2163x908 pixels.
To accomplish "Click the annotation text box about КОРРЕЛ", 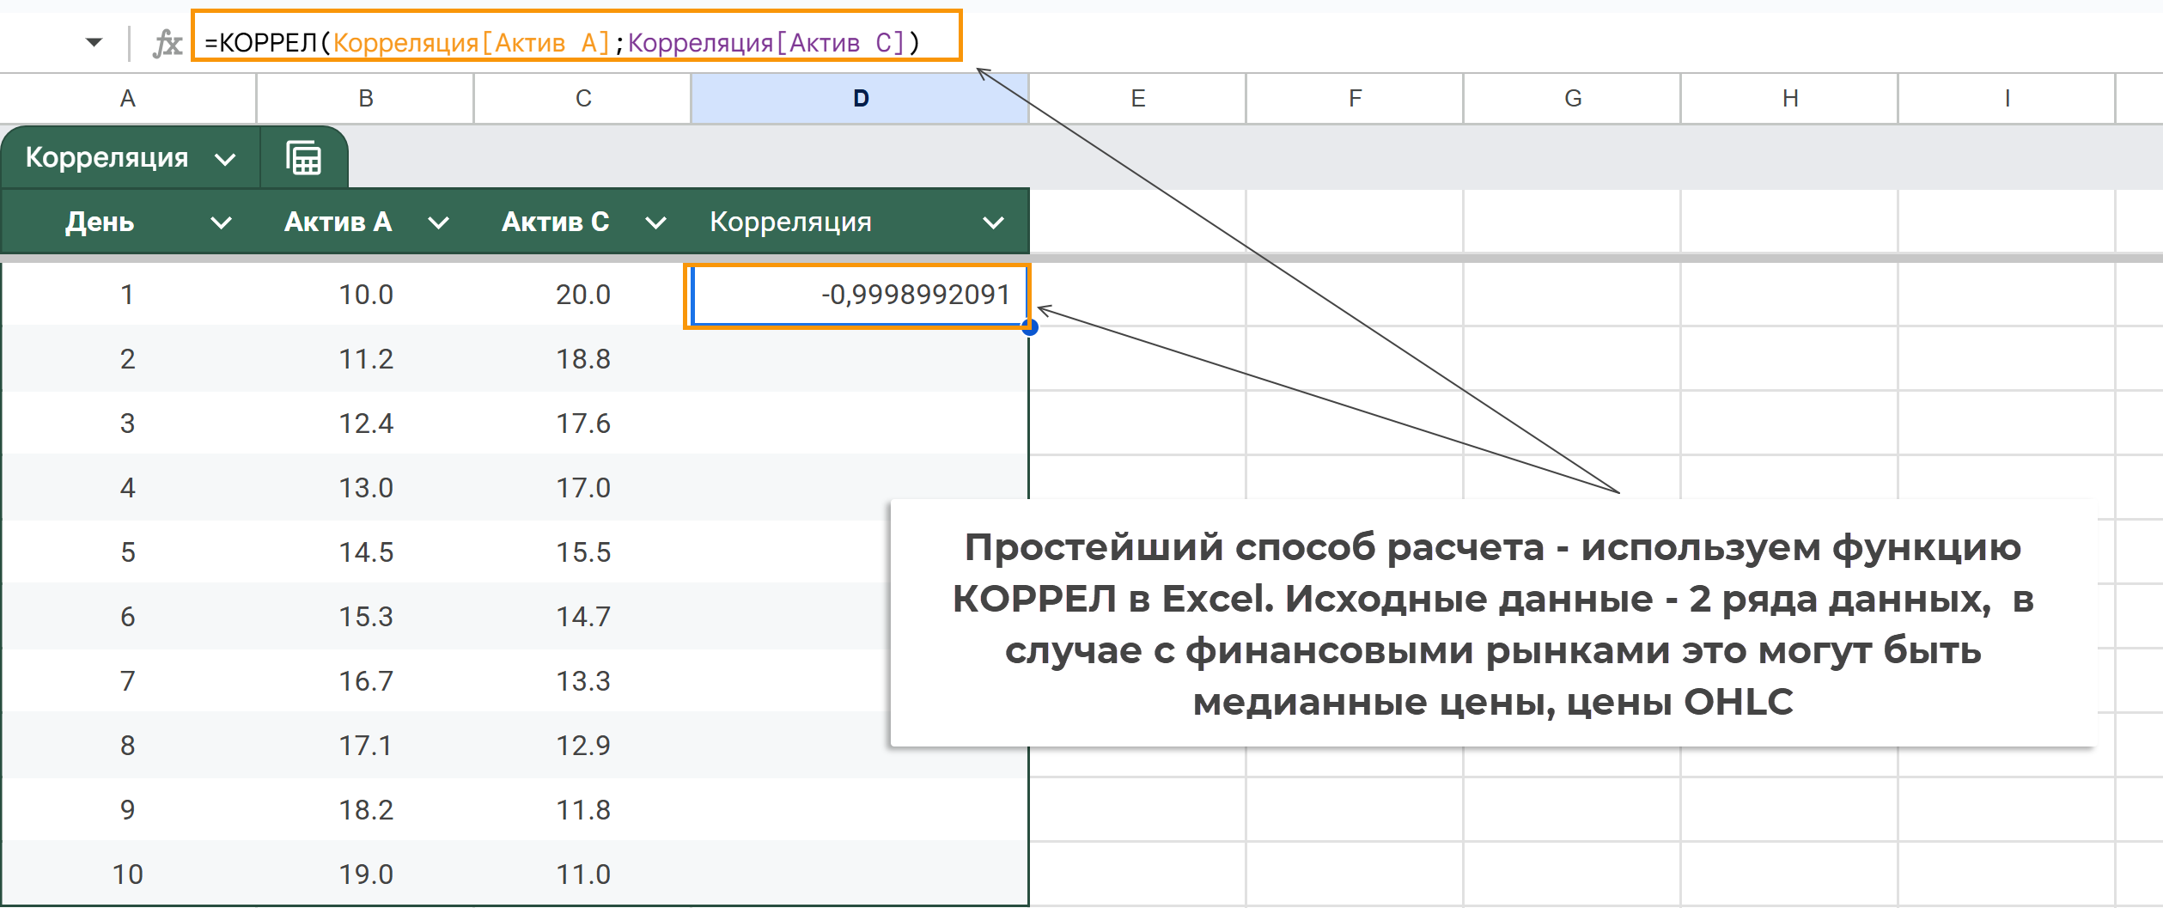I will coord(1492,624).
